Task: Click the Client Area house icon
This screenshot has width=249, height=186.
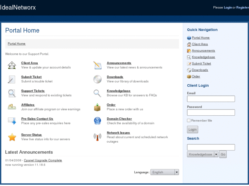Action: (12, 65)
